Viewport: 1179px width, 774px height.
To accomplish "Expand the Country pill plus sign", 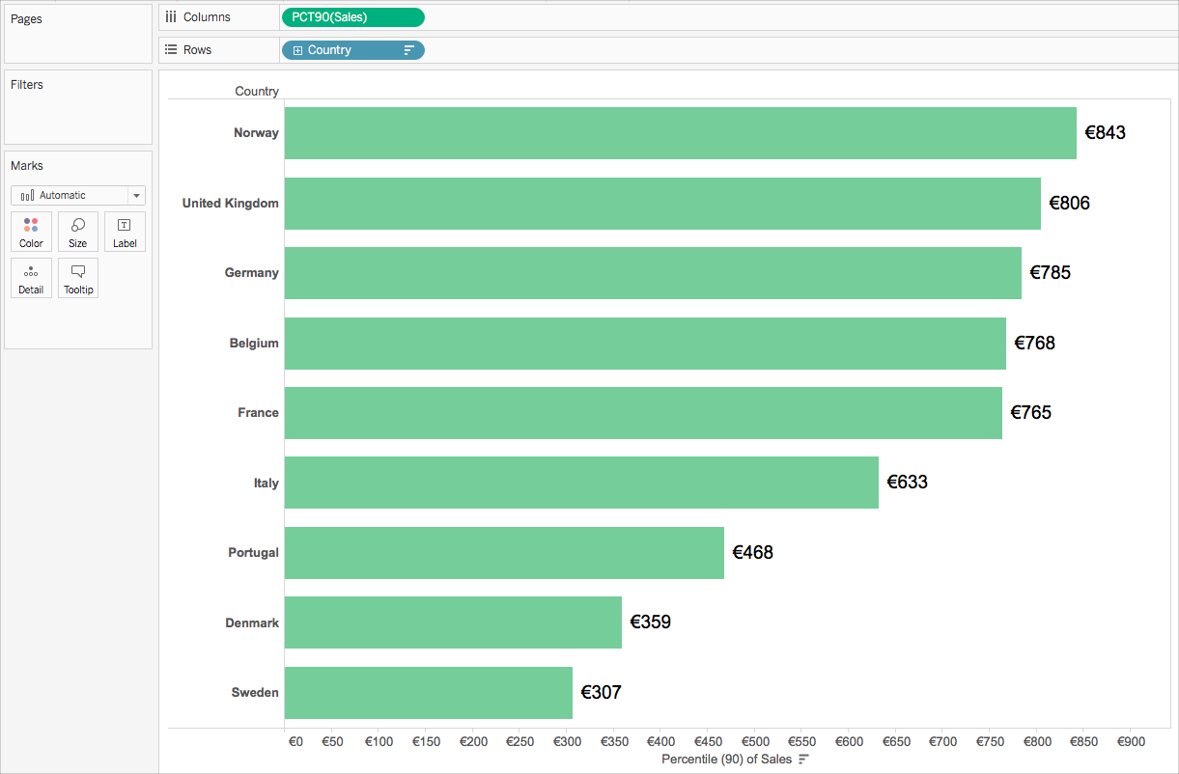I will point(297,50).
